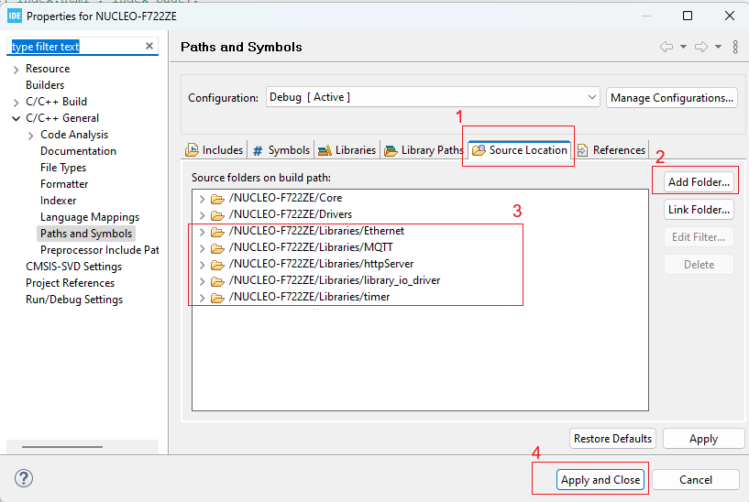
Task: Click the Delete button
Action: [699, 265]
